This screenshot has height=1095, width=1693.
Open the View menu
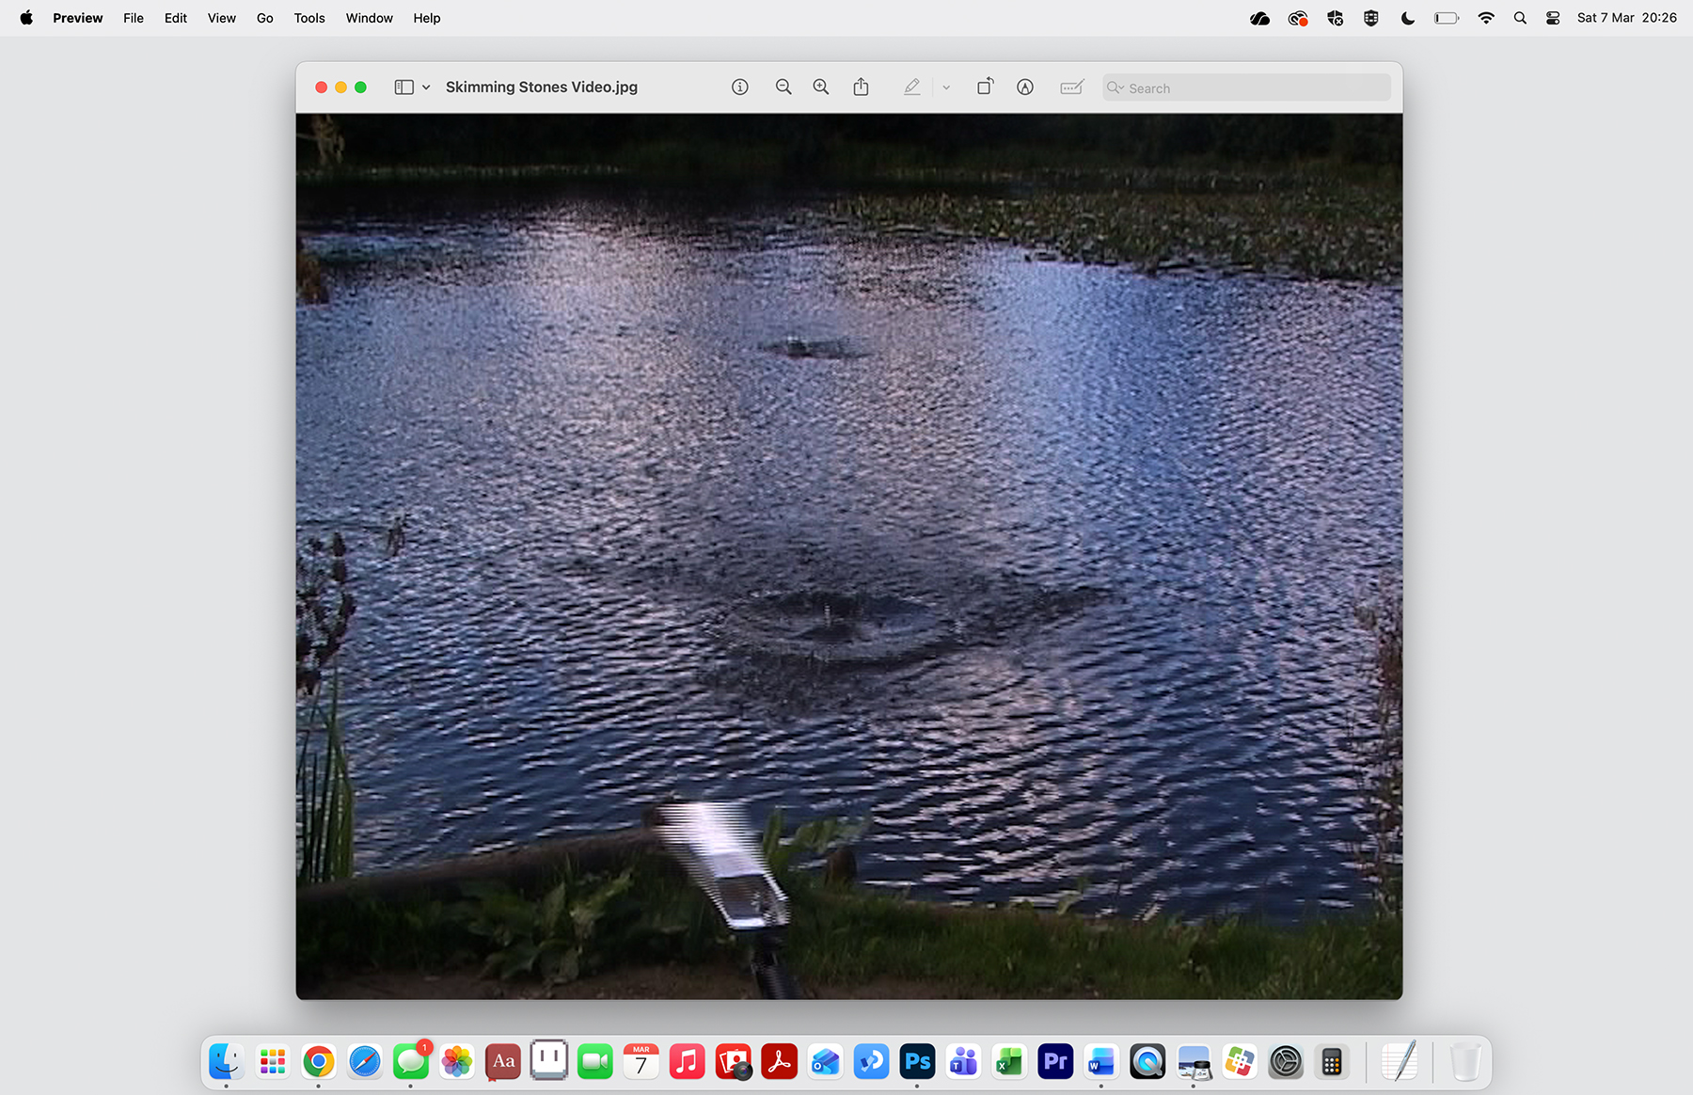click(x=221, y=18)
